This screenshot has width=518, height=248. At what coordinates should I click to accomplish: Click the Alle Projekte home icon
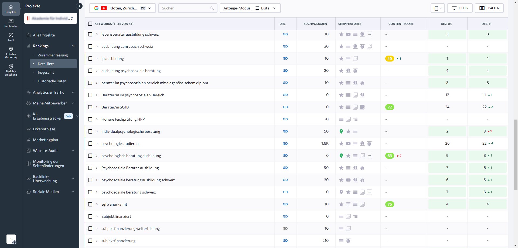(x=29, y=35)
